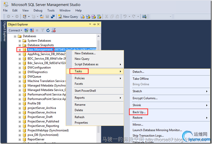Open the View menu
Screen dimensions: 212x144
click(x=25, y=10)
